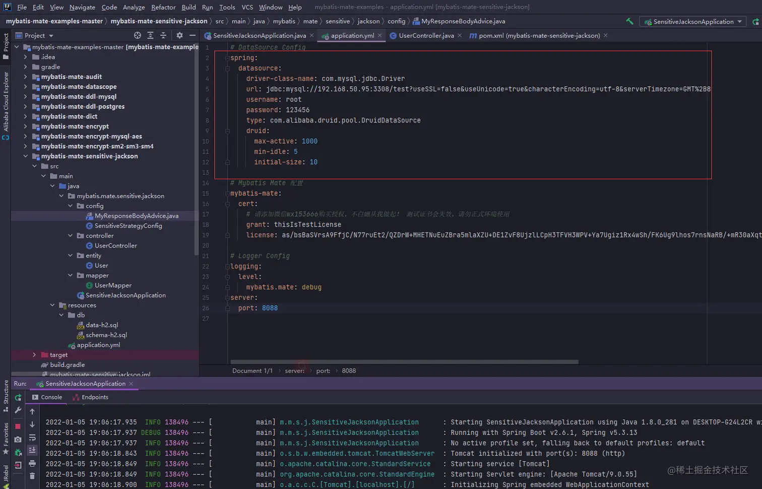This screenshot has height=489, width=762.
Task: Select data-h2.sql in the project tree
Action: click(x=102, y=325)
